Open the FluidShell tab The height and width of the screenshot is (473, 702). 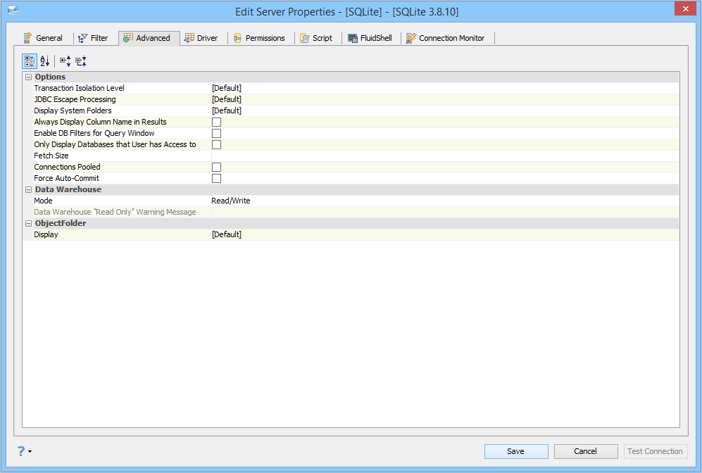tap(370, 38)
